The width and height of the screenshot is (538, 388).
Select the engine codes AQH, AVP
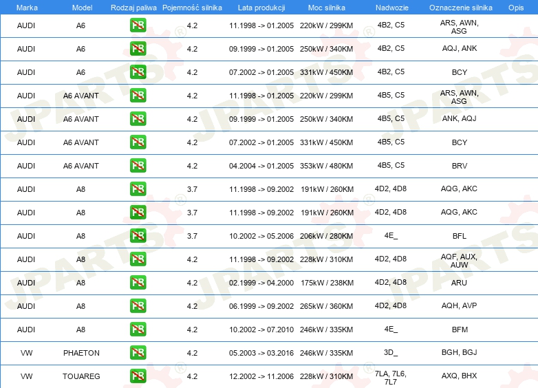point(459,305)
